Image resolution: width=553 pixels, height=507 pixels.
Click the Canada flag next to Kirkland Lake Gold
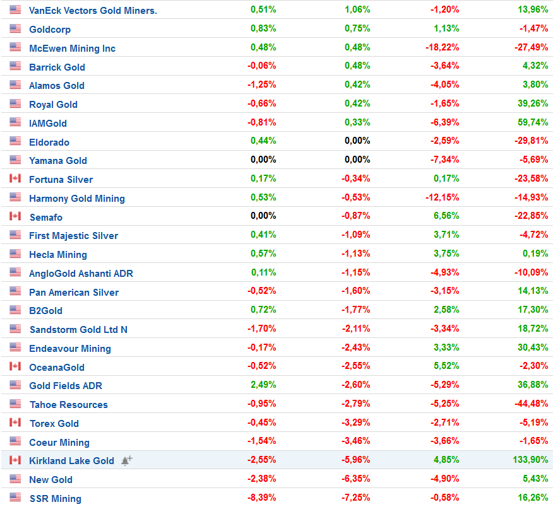(x=15, y=460)
